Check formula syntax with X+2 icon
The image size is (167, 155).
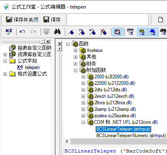click(x=9, y=32)
